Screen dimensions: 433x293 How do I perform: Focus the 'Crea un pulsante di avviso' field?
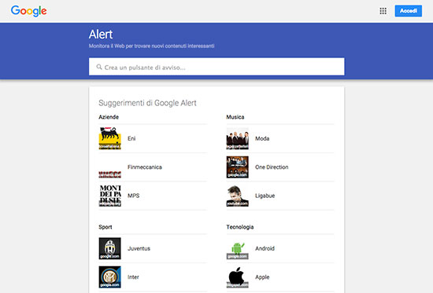coord(216,67)
